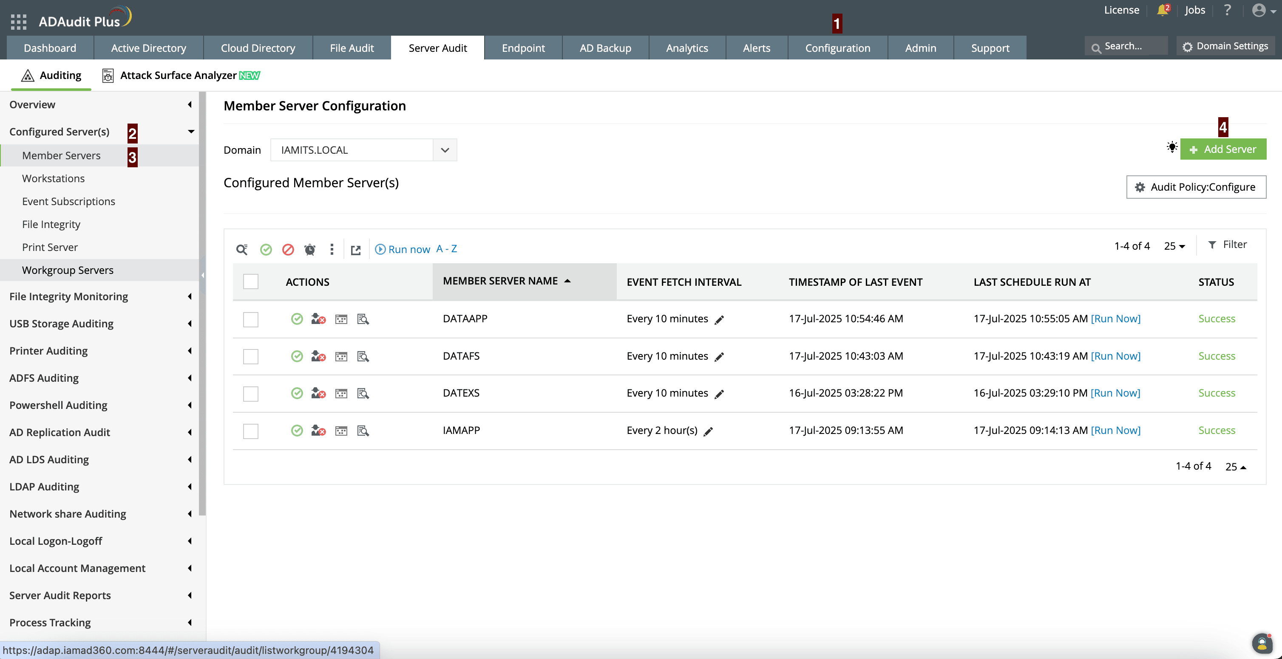Click the remove user icon for DATAAPP

tap(318, 319)
